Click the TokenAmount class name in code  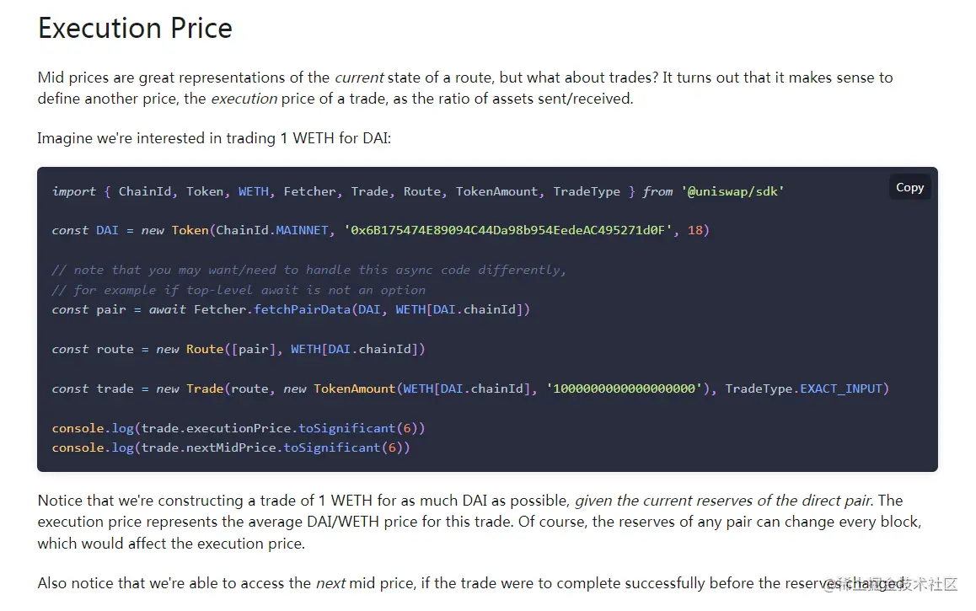click(x=354, y=389)
